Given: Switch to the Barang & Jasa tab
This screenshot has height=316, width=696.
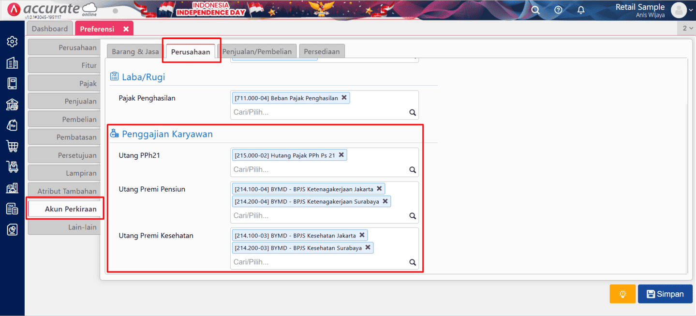Looking at the screenshot, I should [x=135, y=51].
